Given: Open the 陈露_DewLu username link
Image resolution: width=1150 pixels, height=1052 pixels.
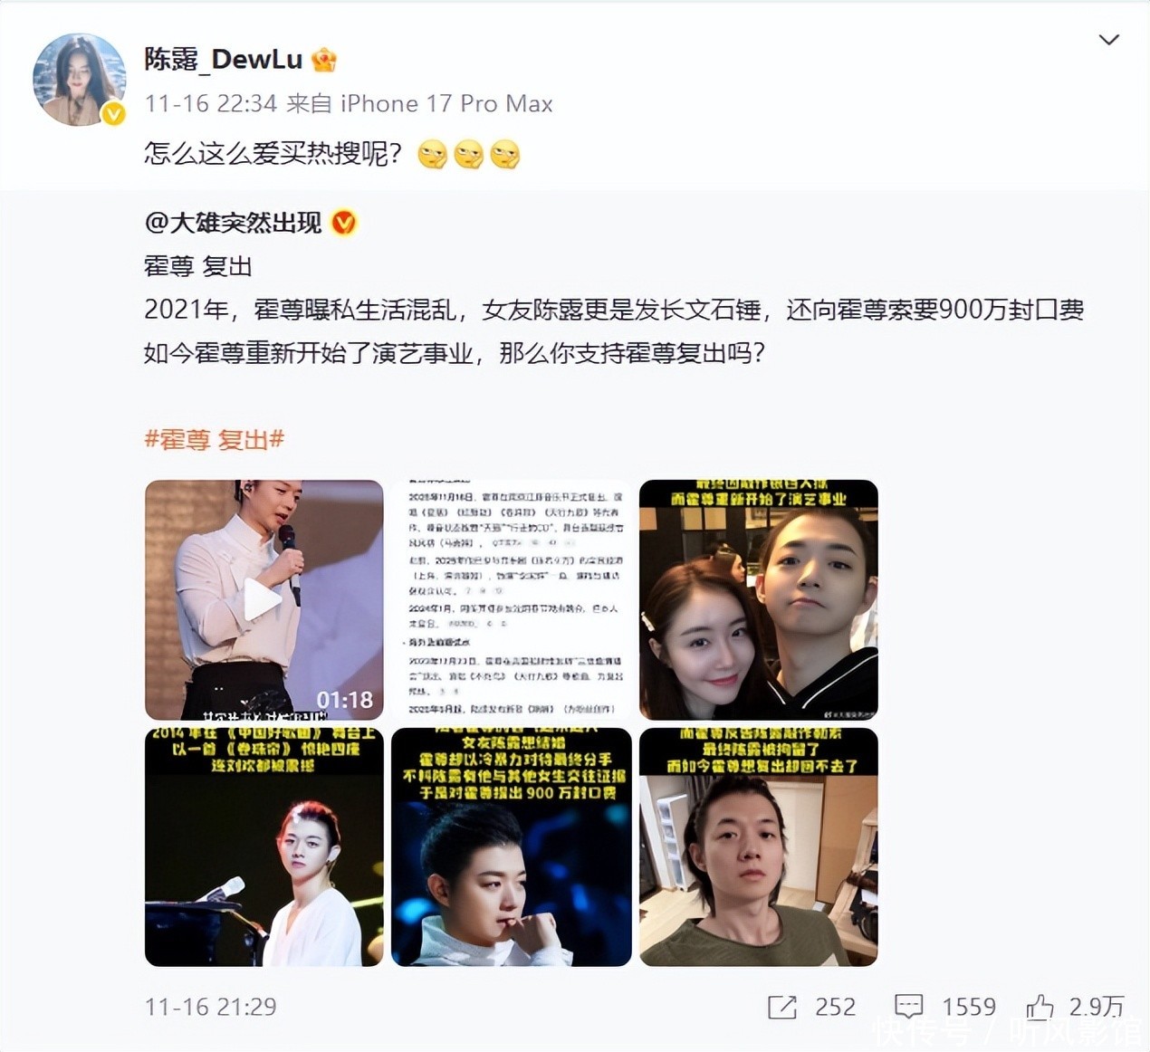Looking at the screenshot, I should (x=224, y=59).
